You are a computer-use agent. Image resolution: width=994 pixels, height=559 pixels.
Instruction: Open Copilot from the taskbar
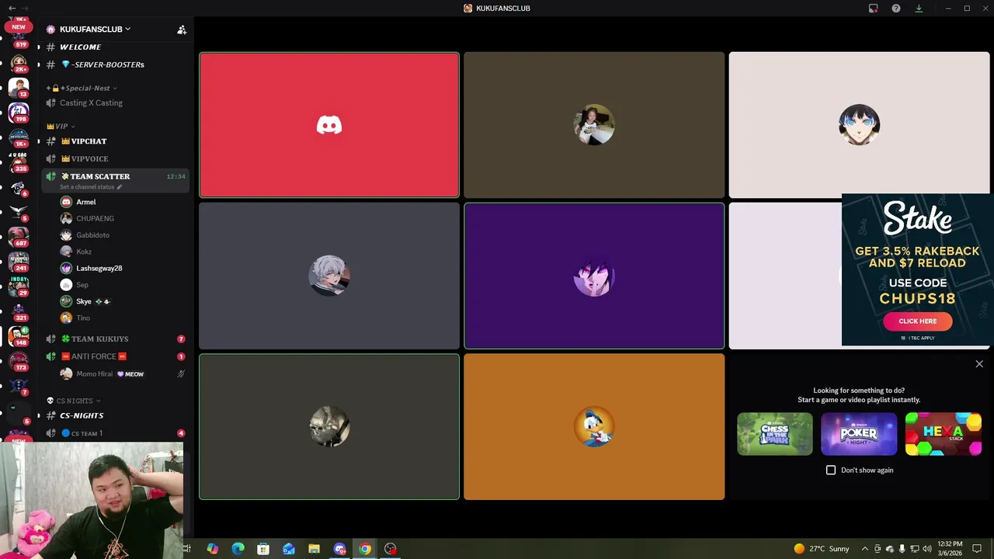tap(212, 549)
